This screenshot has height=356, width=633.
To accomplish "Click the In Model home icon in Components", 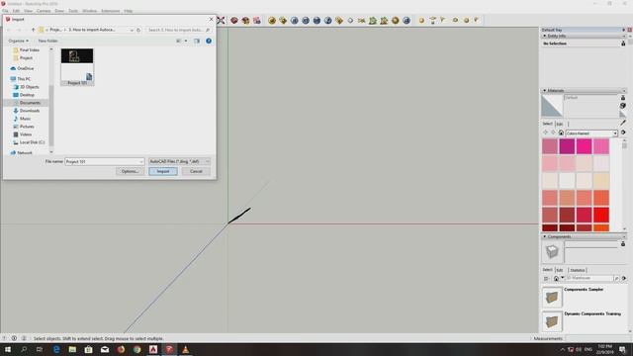I will coord(556,279).
